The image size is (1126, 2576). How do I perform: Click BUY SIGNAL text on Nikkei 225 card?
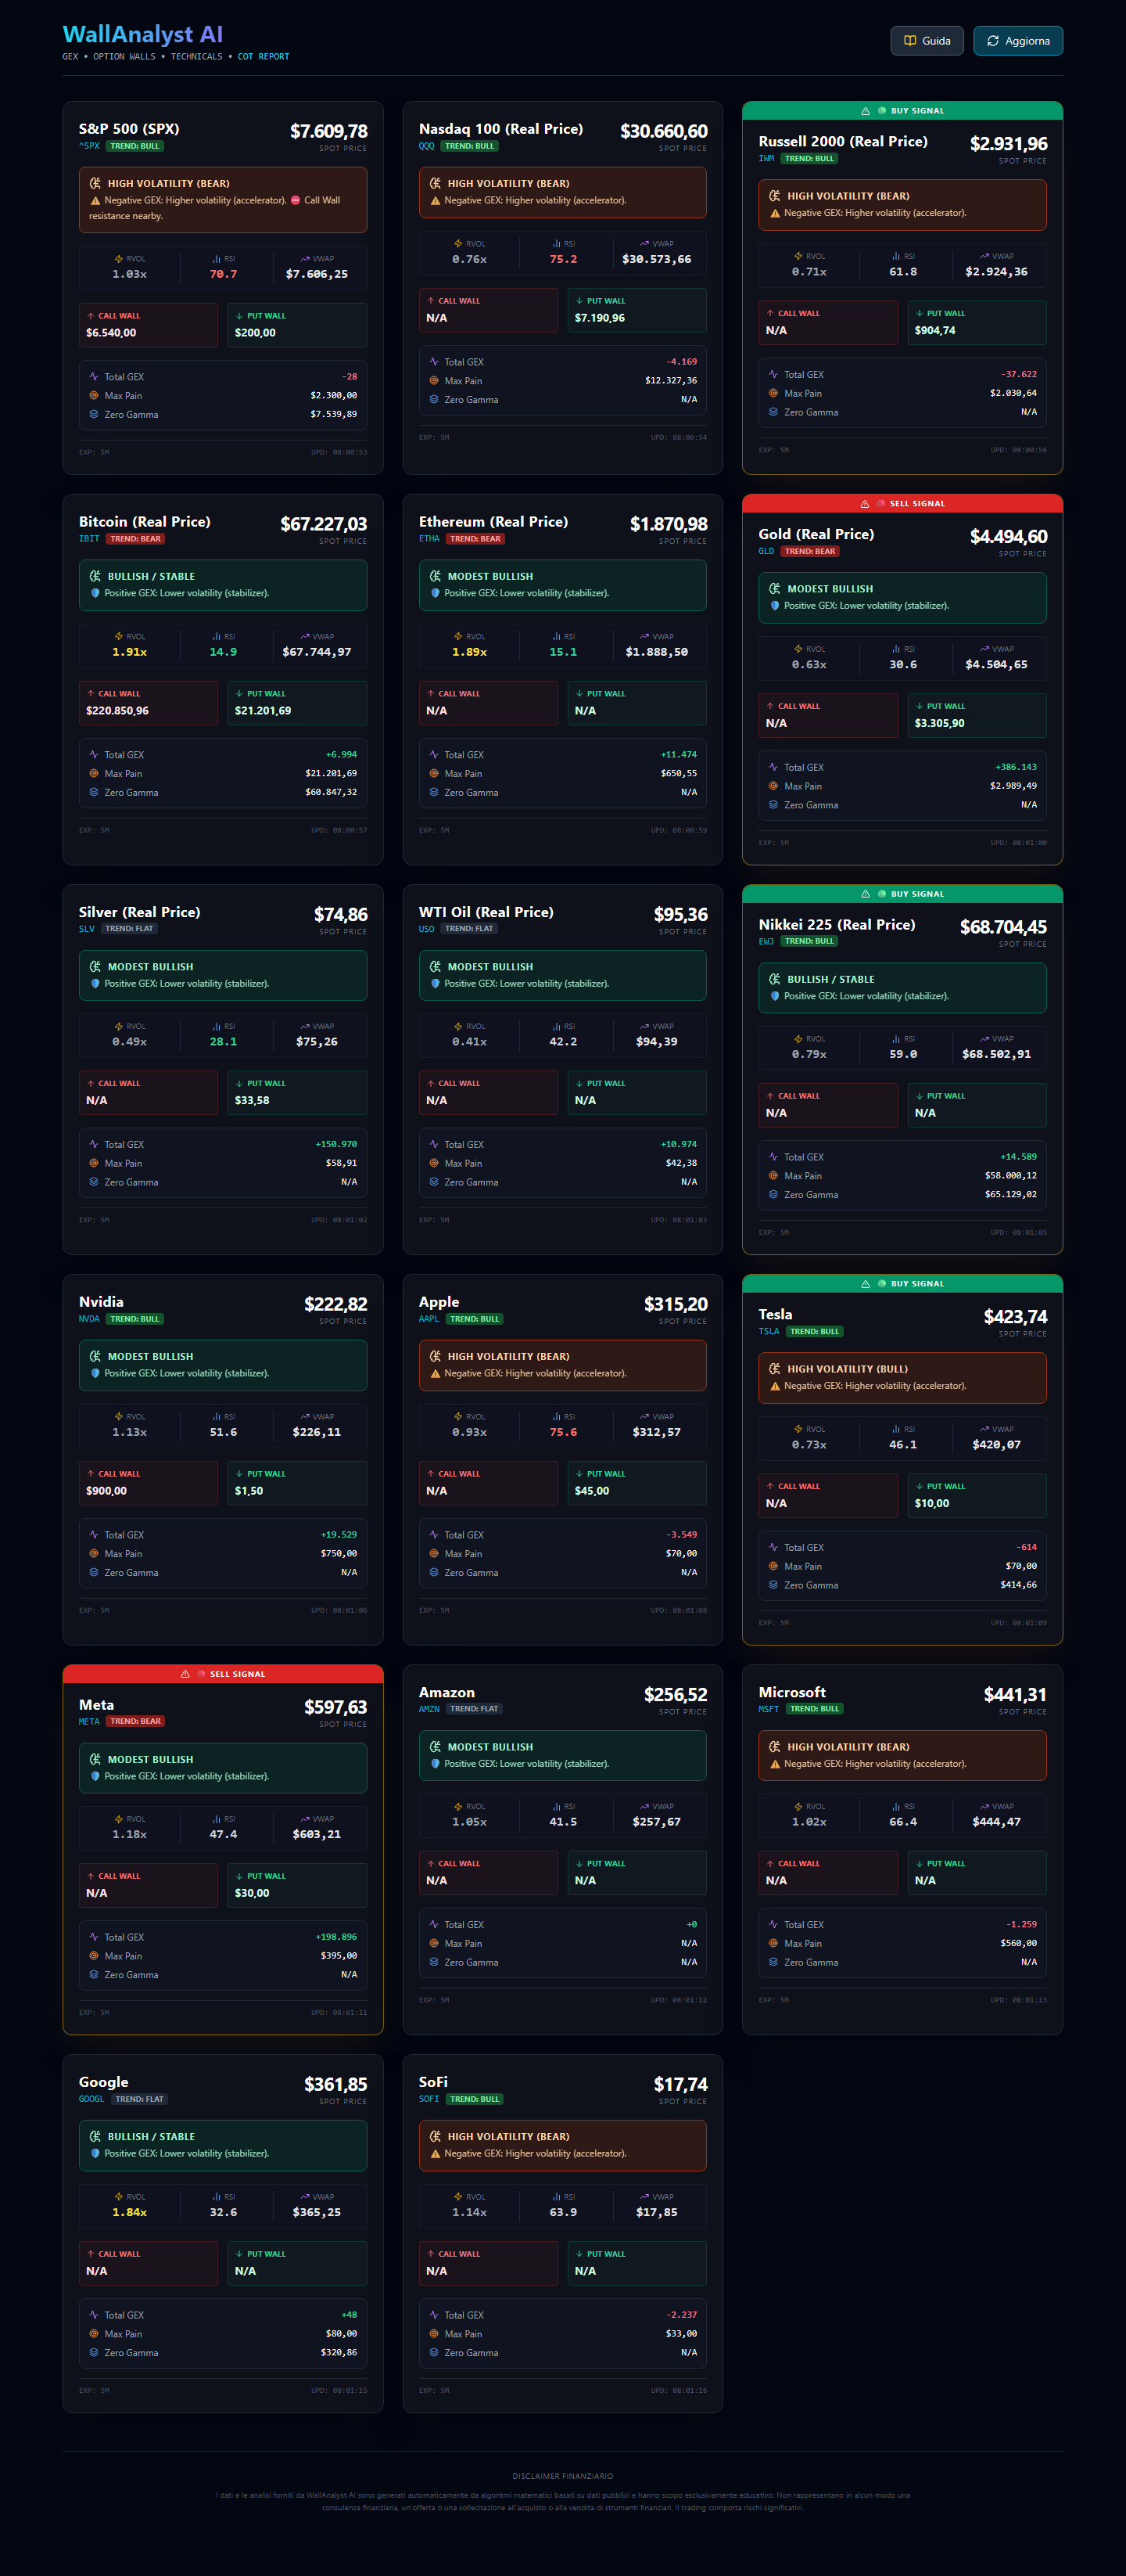coord(917,894)
